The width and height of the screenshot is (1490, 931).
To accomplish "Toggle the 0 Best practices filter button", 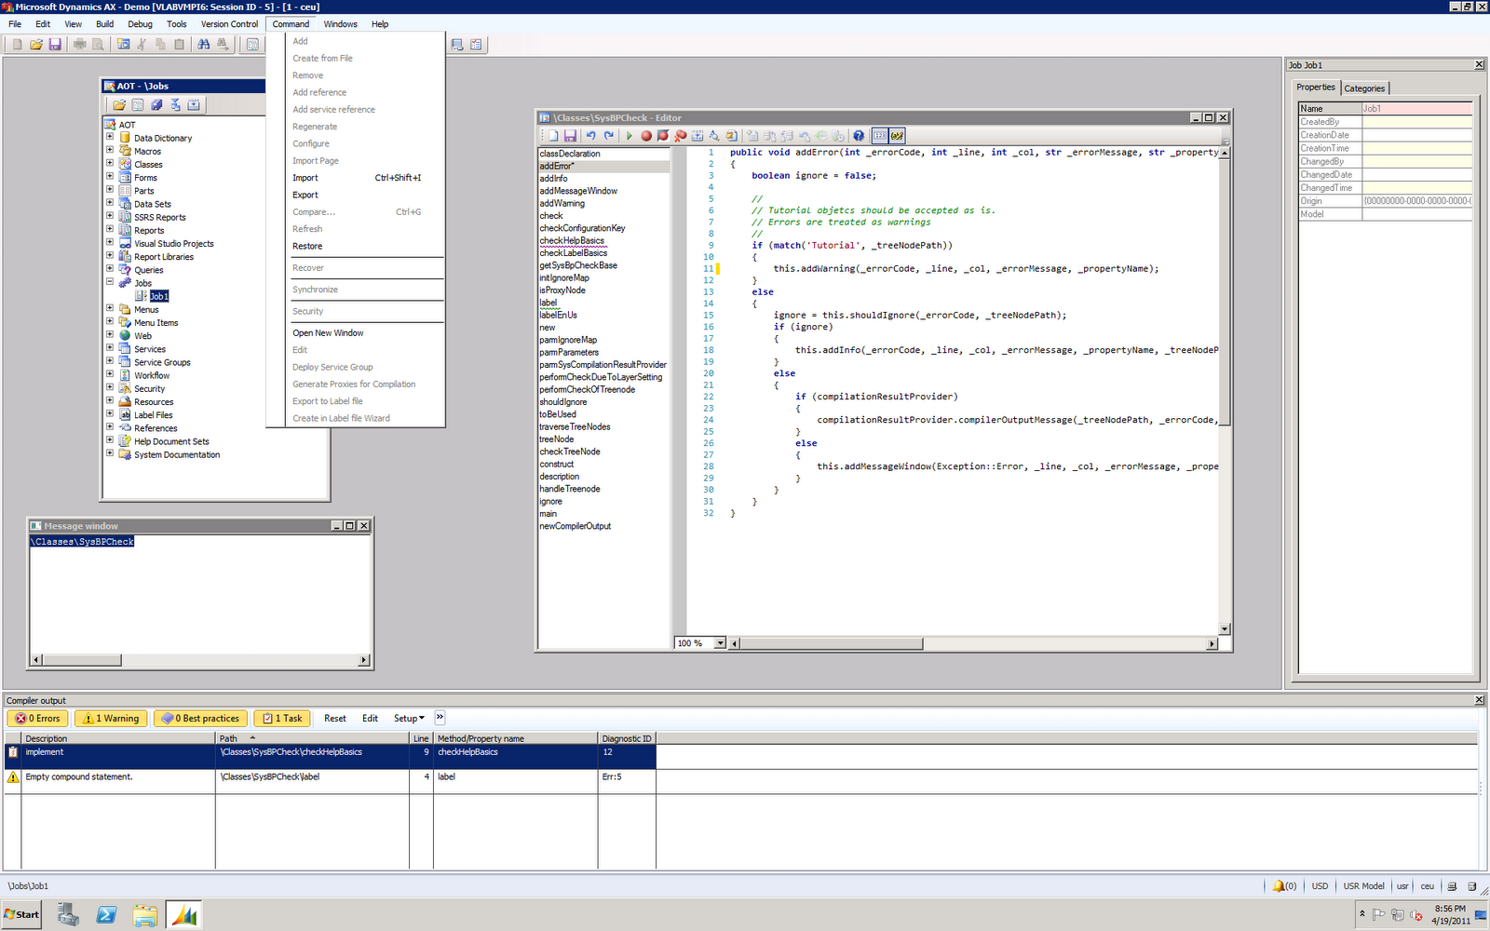I will pyautogui.click(x=200, y=719).
